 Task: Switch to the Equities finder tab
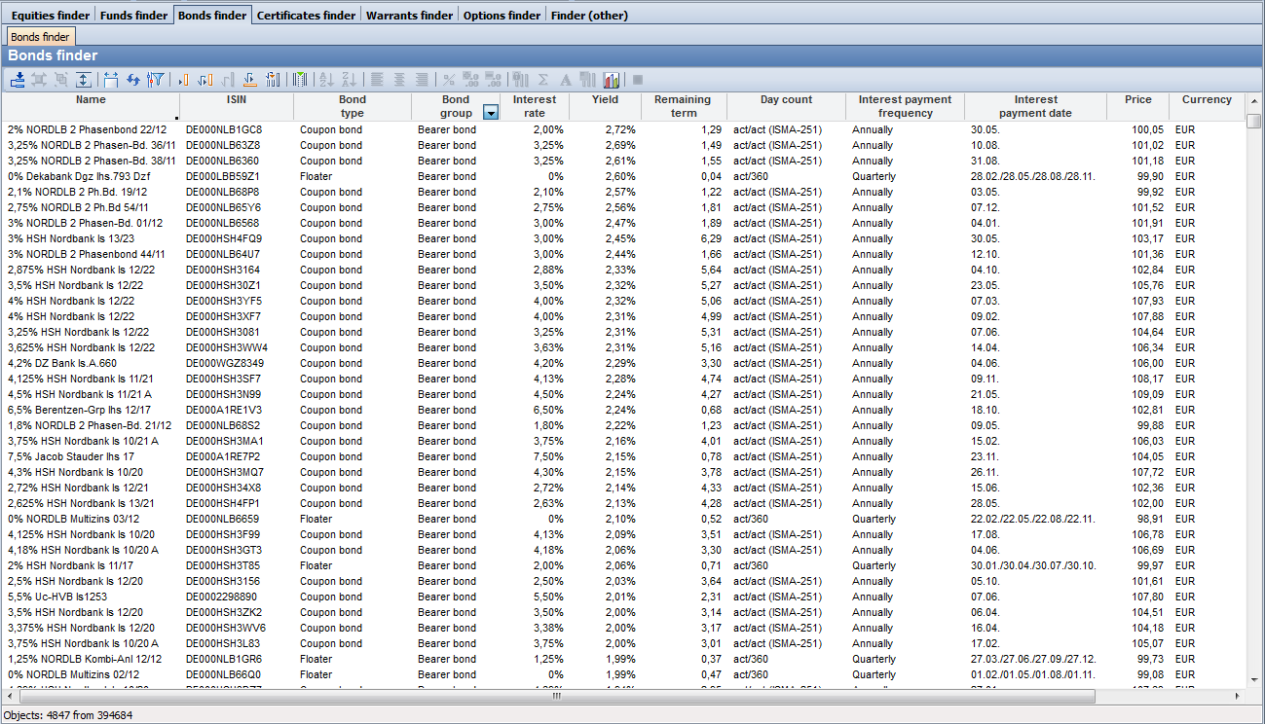[52, 16]
